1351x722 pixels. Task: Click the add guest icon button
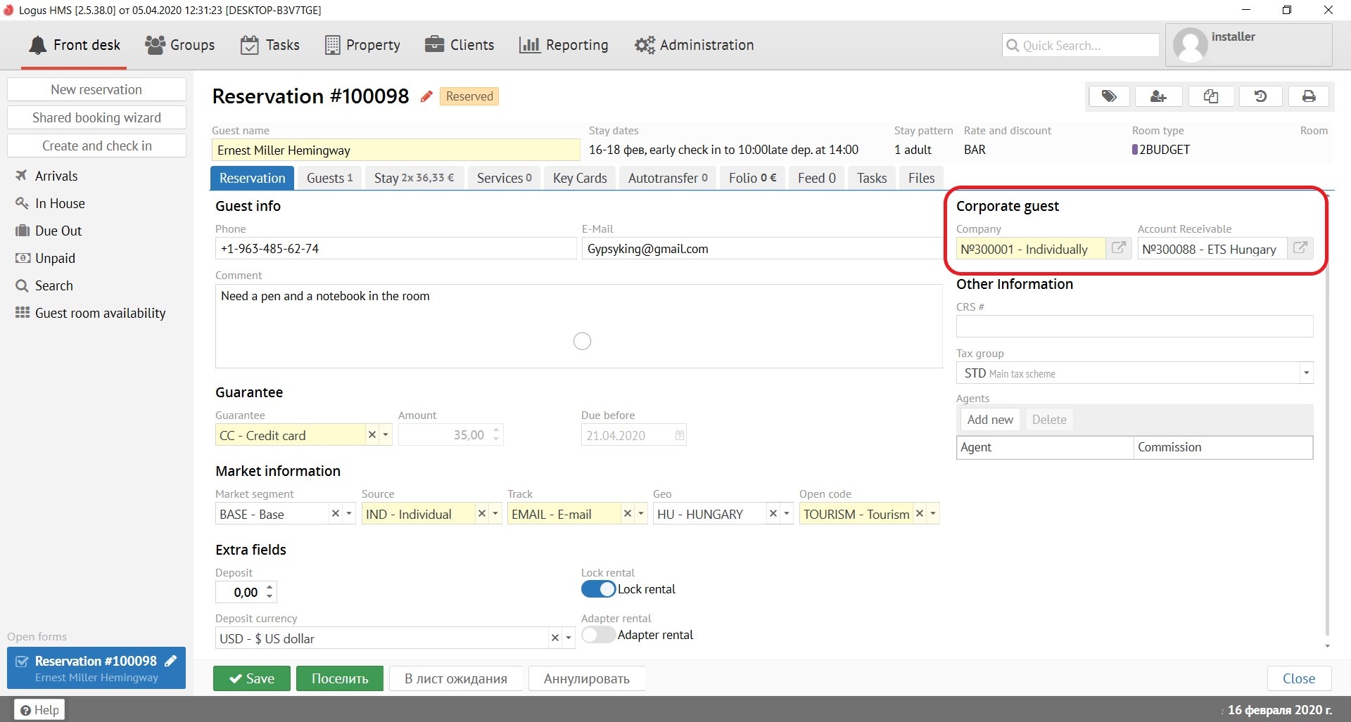pyautogui.click(x=1158, y=96)
